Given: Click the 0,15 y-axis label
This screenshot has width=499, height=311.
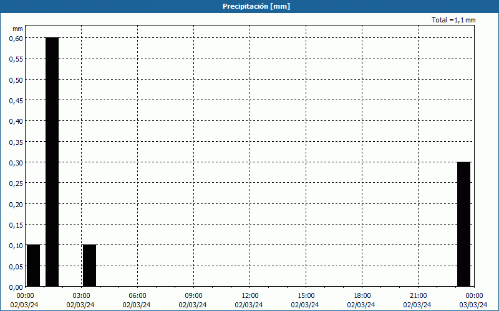Looking at the screenshot, I should pos(16,225).
